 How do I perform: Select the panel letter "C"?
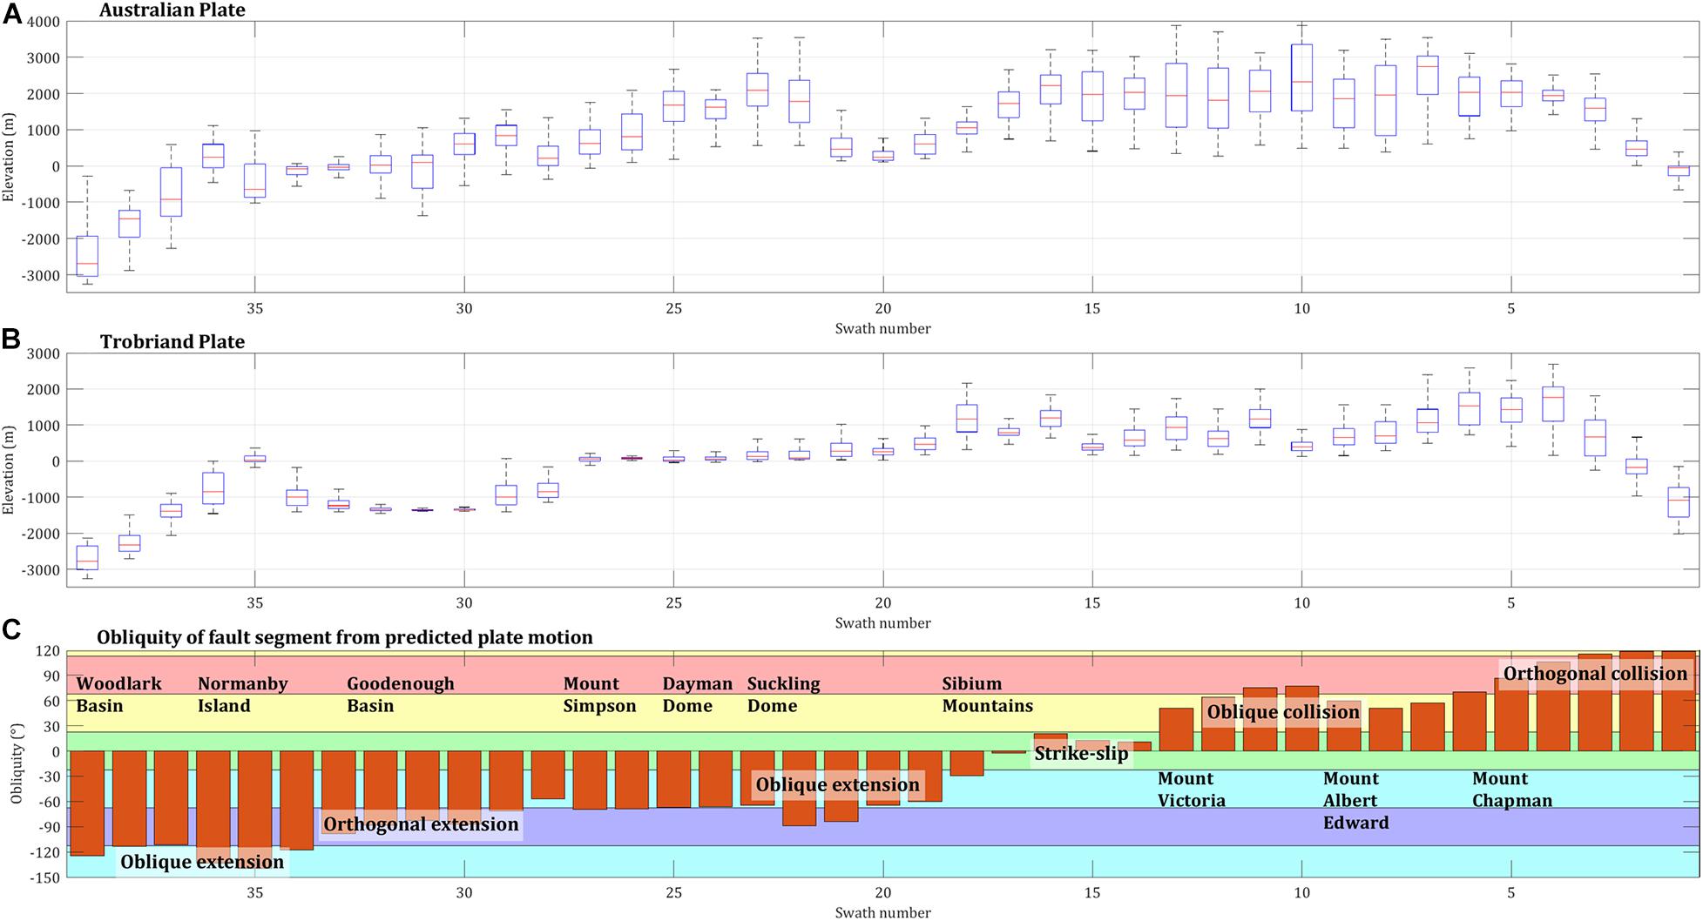click(11, 629)
